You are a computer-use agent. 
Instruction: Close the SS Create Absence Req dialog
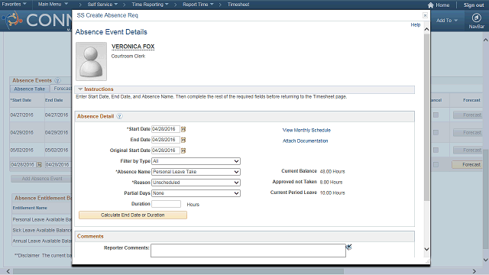(425, 15)
